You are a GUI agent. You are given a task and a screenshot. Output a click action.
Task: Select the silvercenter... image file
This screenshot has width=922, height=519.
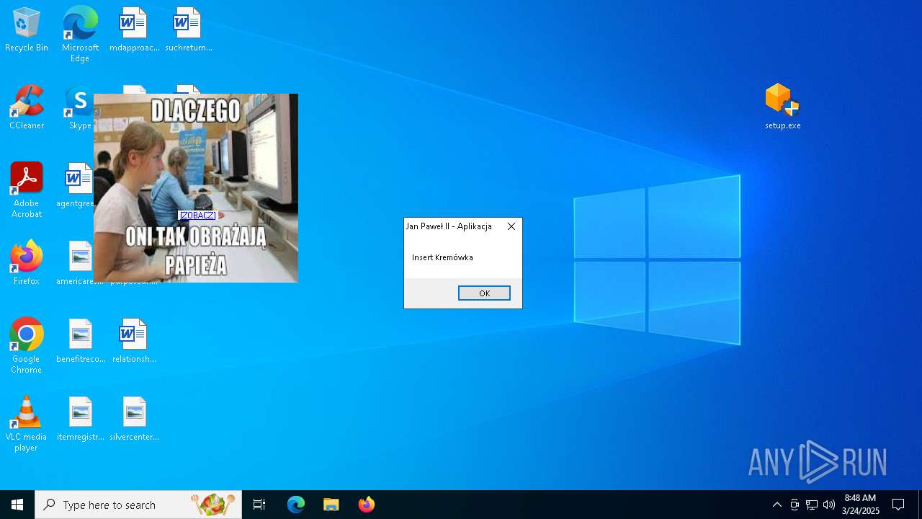(x=134, y=420)
